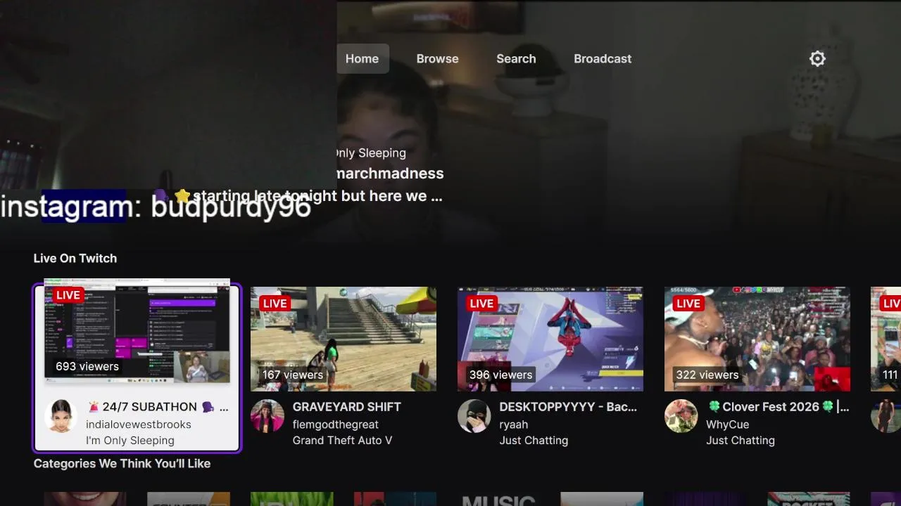The height and width of the screenshot is (506, 901).
Task: Open ryaah Spider-Man stream thumbnail
Action: 550,339
